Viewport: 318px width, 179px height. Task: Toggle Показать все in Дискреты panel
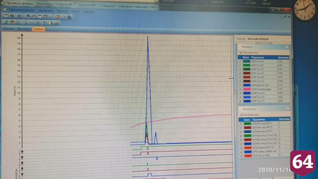coord(241,115)
